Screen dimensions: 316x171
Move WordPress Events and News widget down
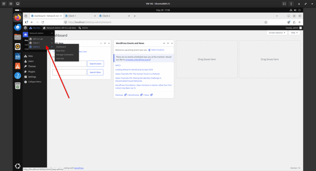point(168,43)
